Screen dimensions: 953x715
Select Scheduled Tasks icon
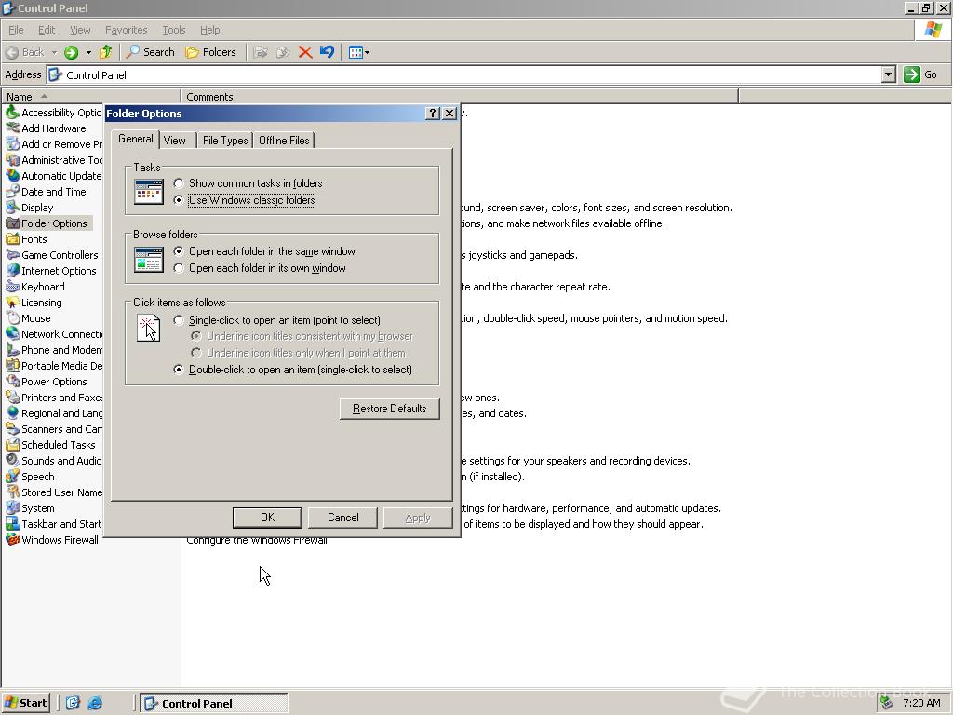tap(13, 444)
